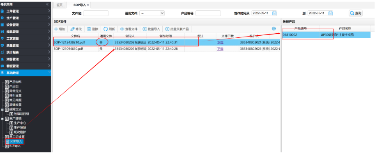Expand the 工单管理 section chevron

click(x=49, y=11)
